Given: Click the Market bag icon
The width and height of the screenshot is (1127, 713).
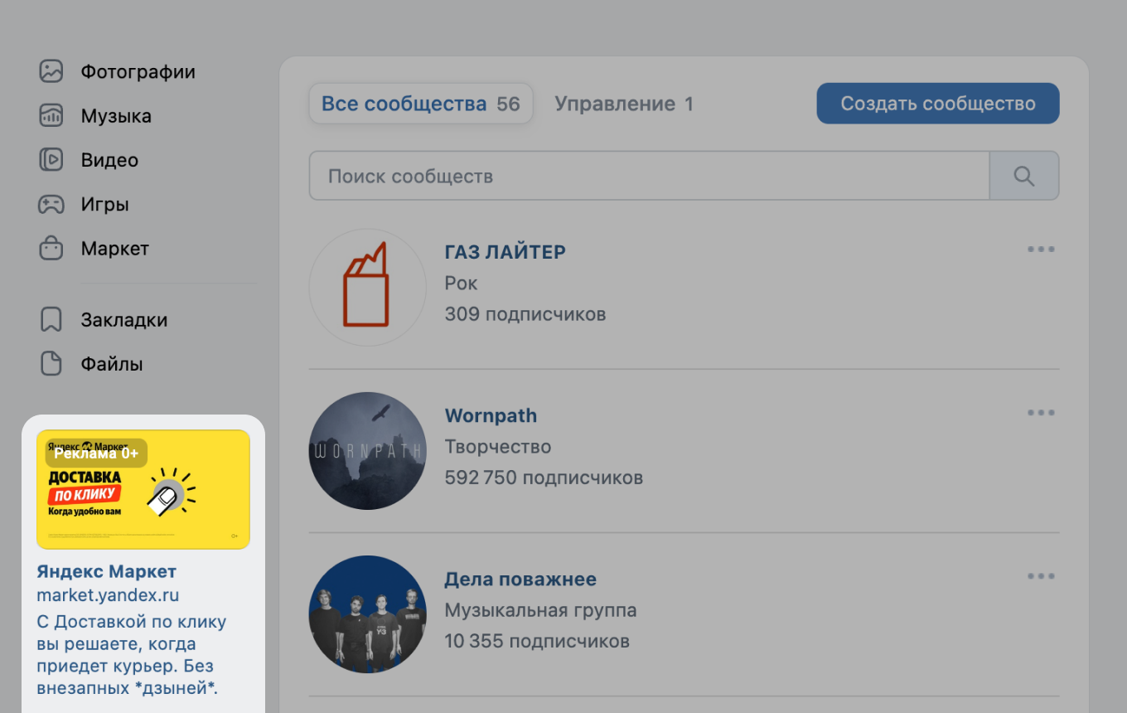Looking at the screenshot, I should (51, 248).
